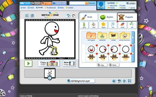Pick the Eraser tool
The height and width of the screenshot is (97, 156).
pos(122,25)
